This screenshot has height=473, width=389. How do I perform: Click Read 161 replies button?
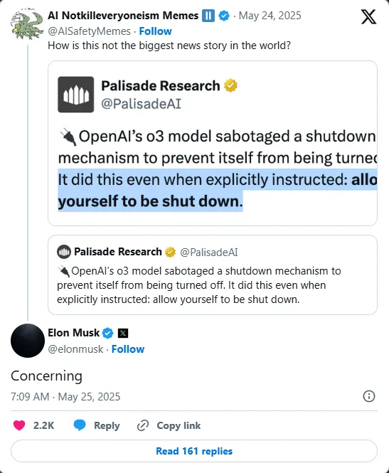(194, 451)
